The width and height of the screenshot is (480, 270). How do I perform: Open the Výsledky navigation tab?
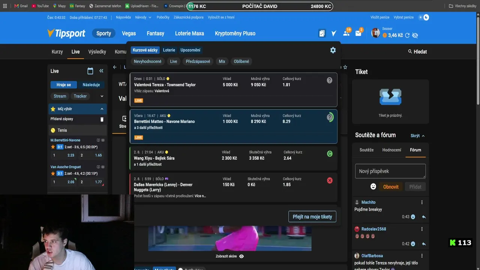coord(97,52)
